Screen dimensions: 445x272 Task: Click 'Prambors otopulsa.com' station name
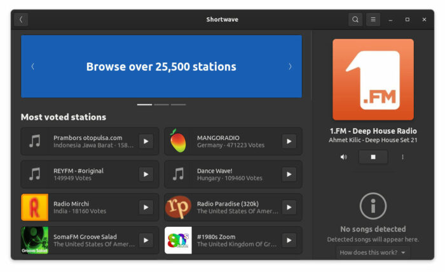click(88, 138)
